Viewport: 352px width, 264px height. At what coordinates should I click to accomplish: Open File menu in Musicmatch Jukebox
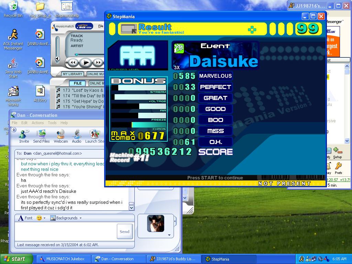pyautogui.click(x=101, y=26)
